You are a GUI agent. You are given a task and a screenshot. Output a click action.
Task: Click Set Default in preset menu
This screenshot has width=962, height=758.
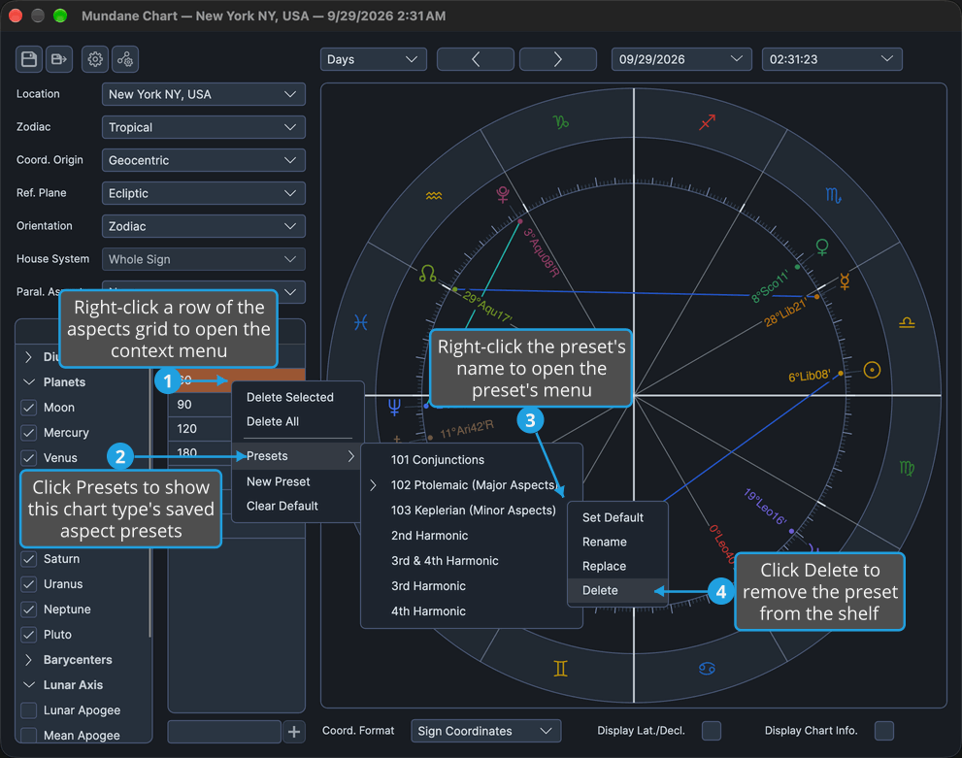[617, 518]
